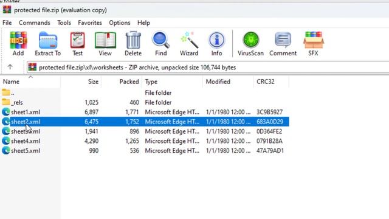Select the sheet2.xml file name

tap(26, 122)
